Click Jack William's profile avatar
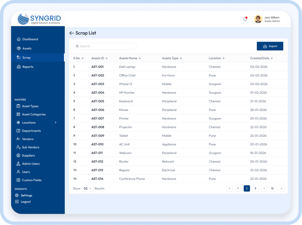 coord(258,19)
